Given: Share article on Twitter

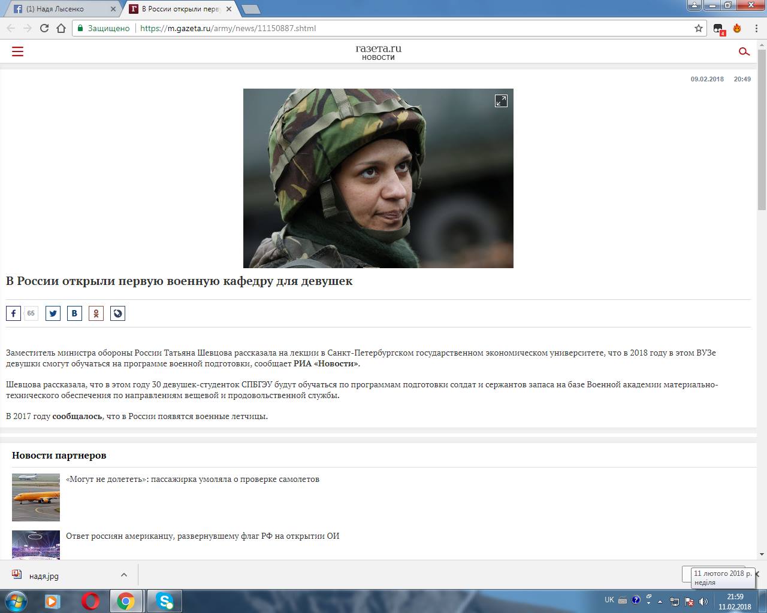Looking at the screenshot, I should click(x=53, y=313).
